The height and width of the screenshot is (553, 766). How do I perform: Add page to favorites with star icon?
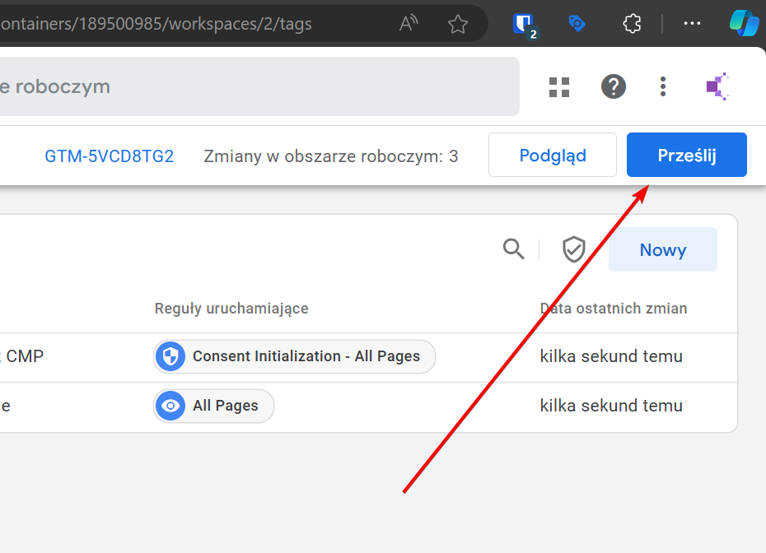point(458,23)
